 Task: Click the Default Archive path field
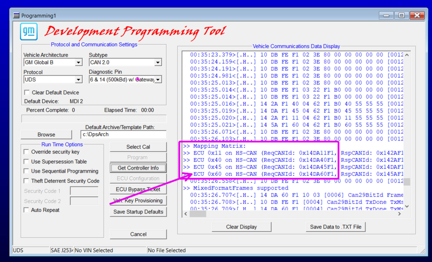point(123,134)
